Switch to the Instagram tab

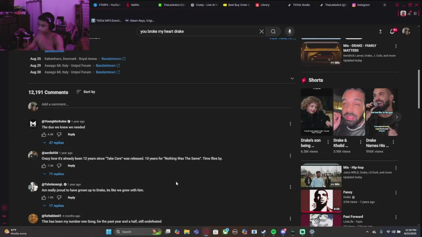pos(361,5)
